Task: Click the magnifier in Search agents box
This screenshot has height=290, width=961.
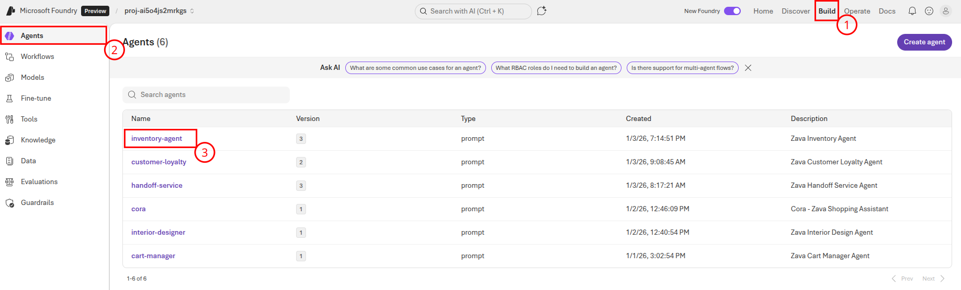Action: 132,95
